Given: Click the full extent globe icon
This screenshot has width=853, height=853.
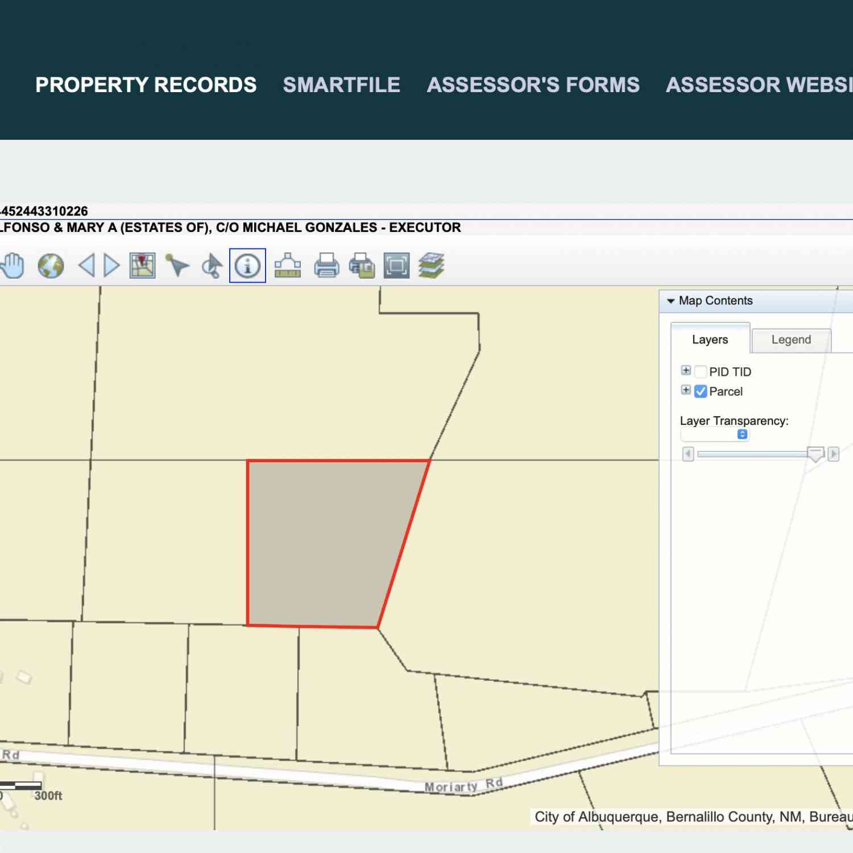Looking at the screenshot, I should point(51,266).
